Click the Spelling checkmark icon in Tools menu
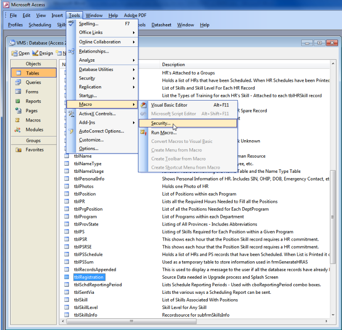The width and height of the screenshot is (342, 330). (71, 23)
